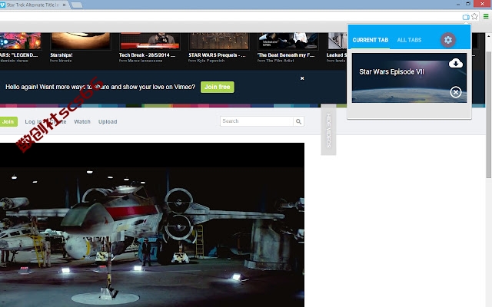Image resolution: width=492 pixels, height=307 pixels.
Task: Click the search magnifier icon
Action: tap(298, 121)
